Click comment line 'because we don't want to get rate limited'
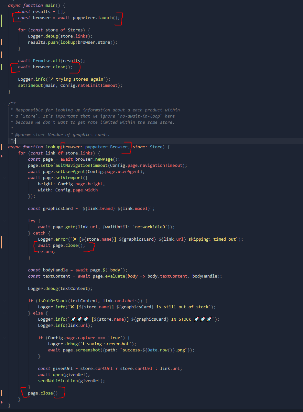The width and height of the screenshot is (303, 412). (95, 122)
